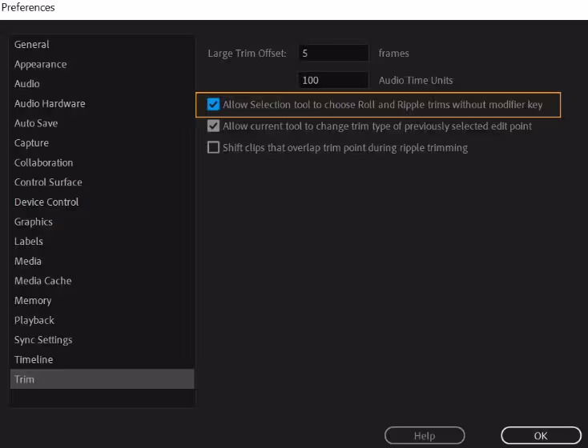Open Audio Hardware settings
Viewport: 588px width, 448px height.
50,104
